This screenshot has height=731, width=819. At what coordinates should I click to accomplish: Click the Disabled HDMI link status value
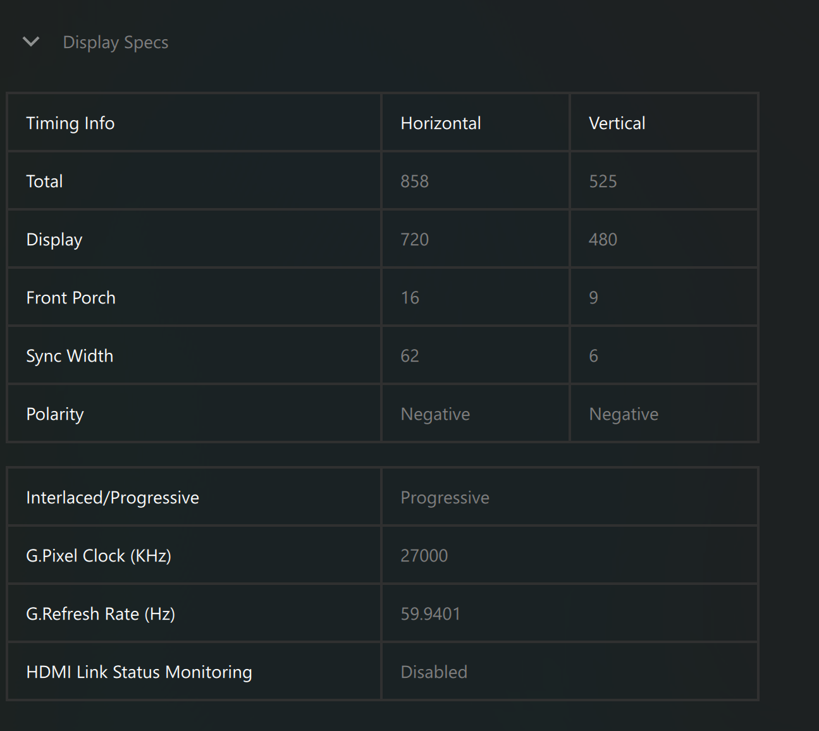434,672
